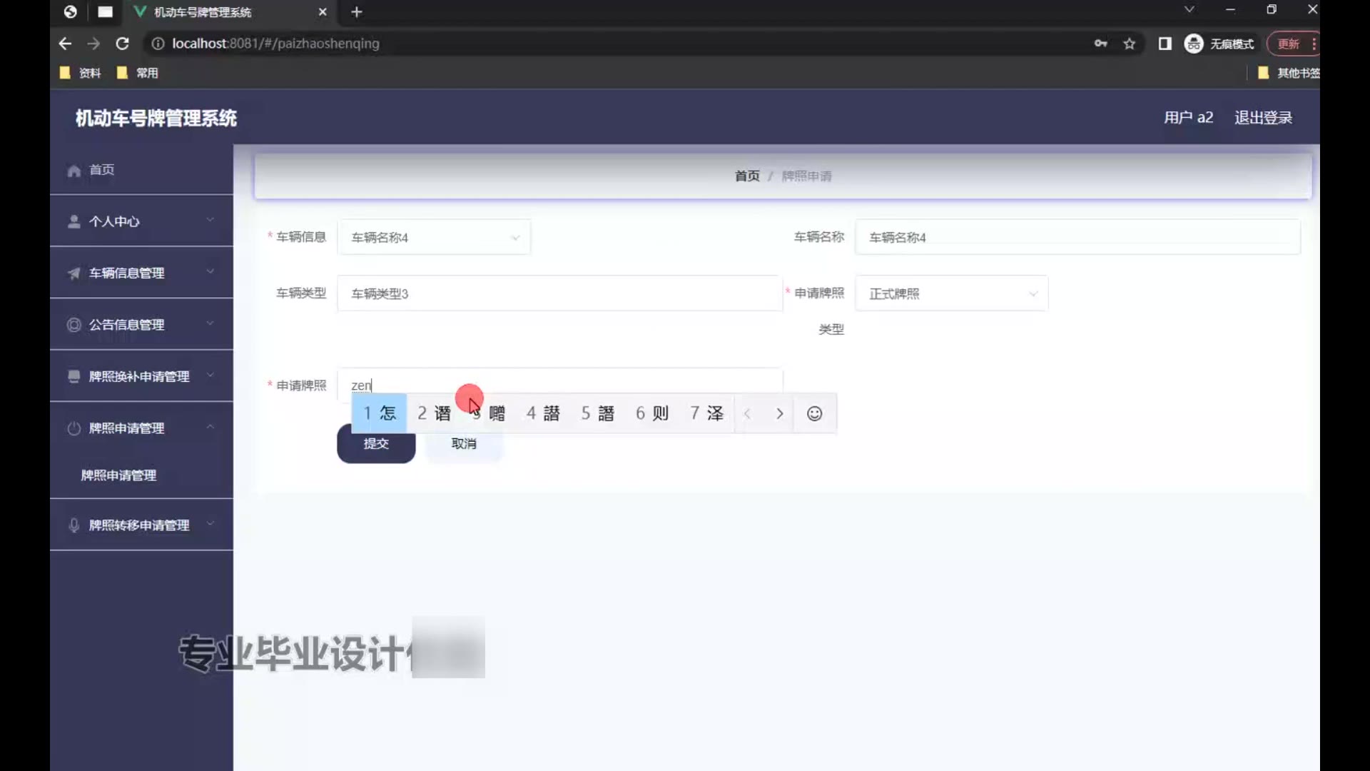Screen dimensions: 1370x771
Task: Select candidate 6 则 in IME bar
Action: [652, 413]
